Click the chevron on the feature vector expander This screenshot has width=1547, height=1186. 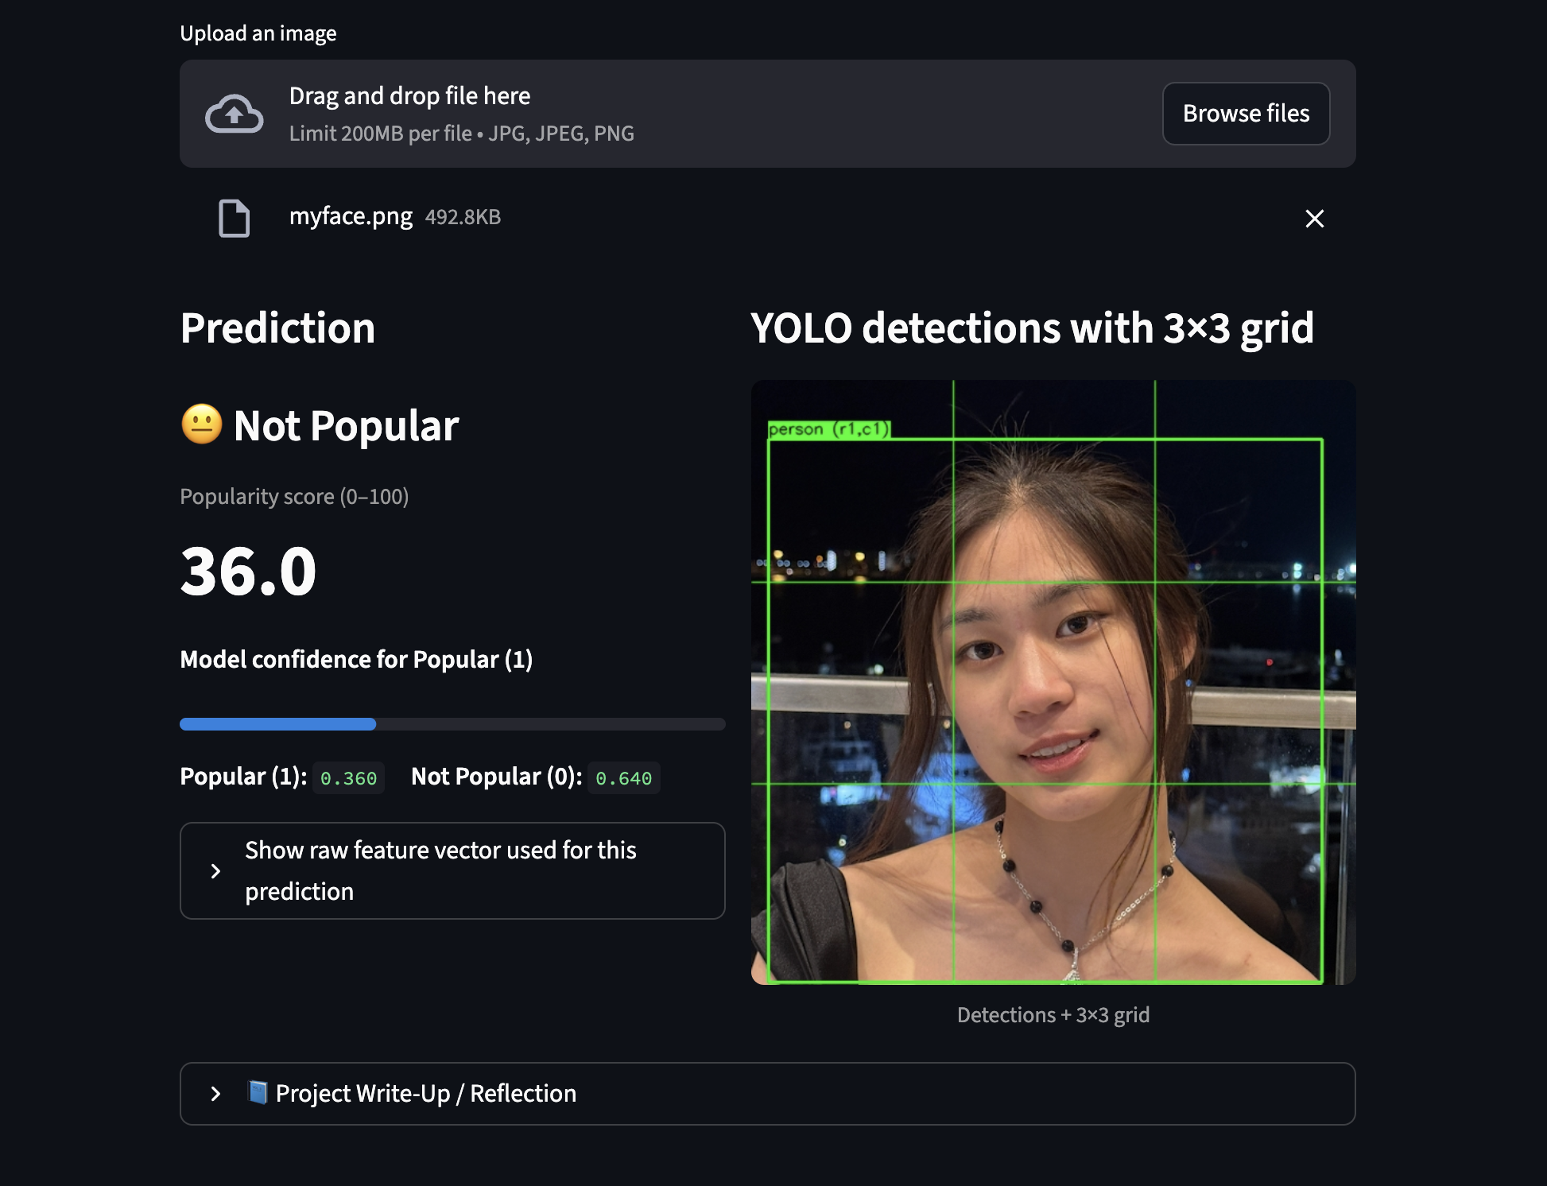pyautogui.click(x=215, y=871)
